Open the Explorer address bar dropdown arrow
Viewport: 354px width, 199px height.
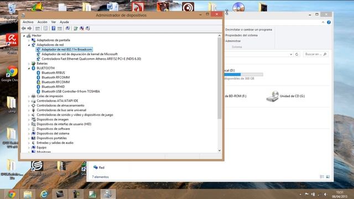(x=291, y=54)
